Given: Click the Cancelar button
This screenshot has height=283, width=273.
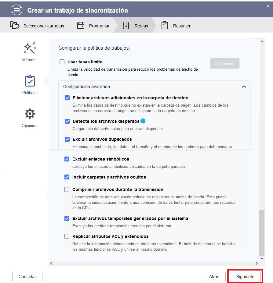Looking at the screenshot, I should pos(27,277).
